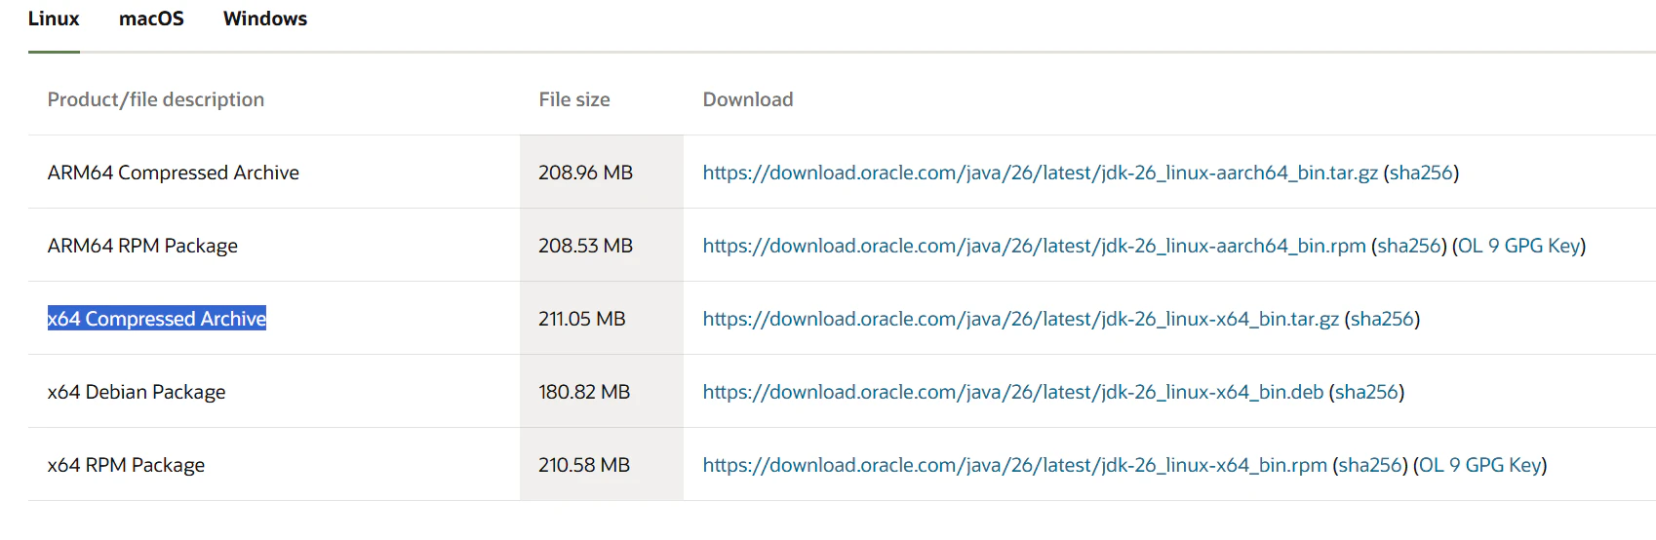Switch to the Windows tab
The width and height of the screenshot is (1656, 540).
(x=265, y=19)
